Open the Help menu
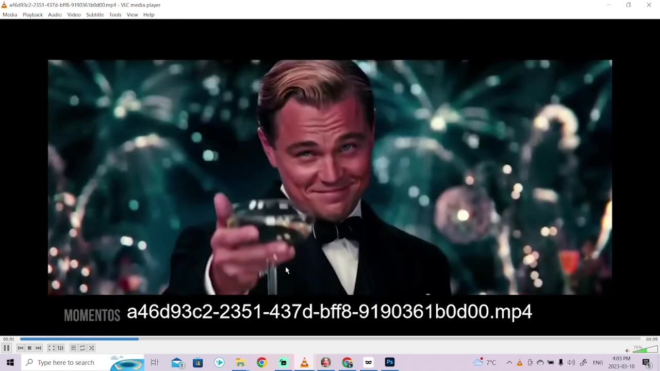660x371 pixels. (x=149, y=14)
